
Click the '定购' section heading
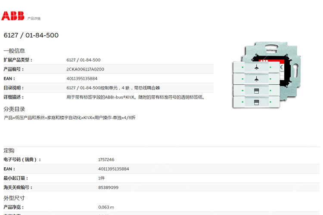(x=9, y=150)
